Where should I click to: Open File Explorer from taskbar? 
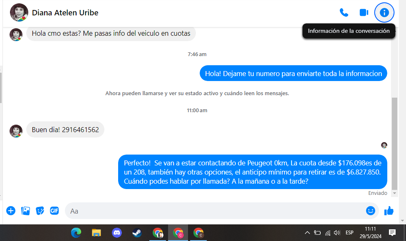pyautogui.click(x=97, y=233)
